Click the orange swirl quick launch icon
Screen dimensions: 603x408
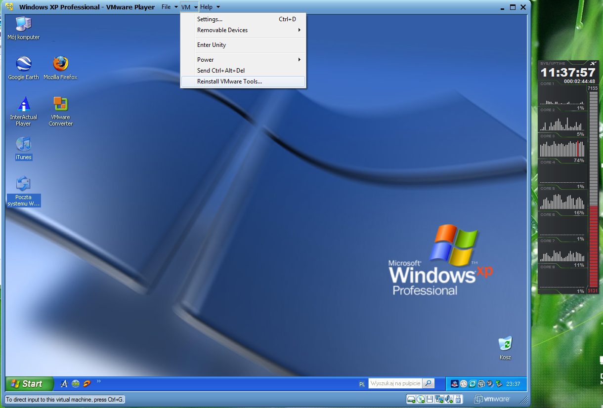[x=87, y=383]
